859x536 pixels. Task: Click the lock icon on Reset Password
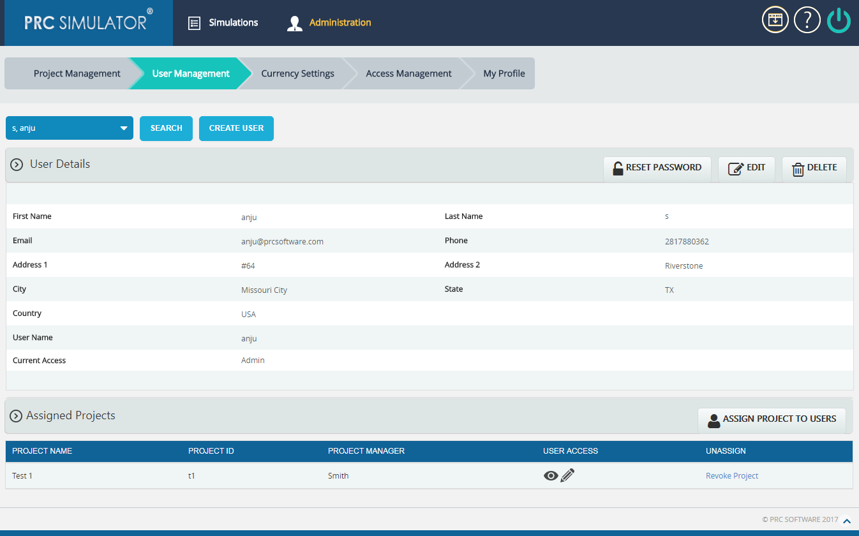[617, 167]
